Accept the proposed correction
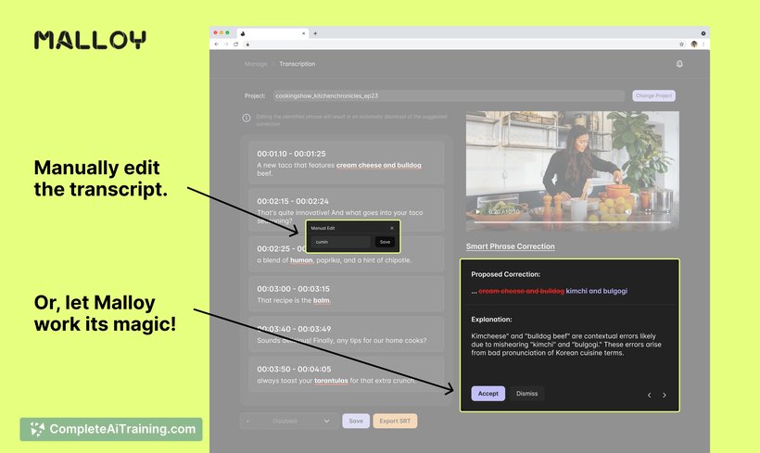Image resolution: width=760 pixels, height=453 pixels. pos(488,394)
